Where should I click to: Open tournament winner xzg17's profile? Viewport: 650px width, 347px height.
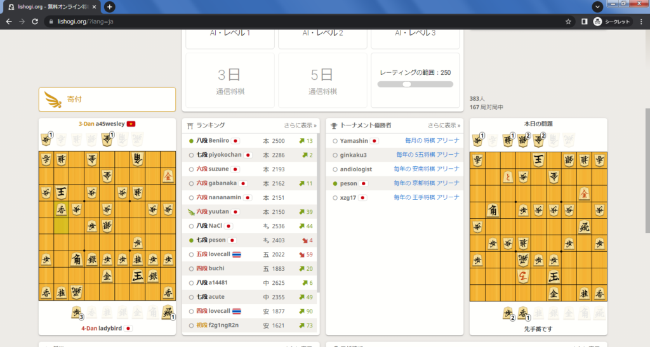(x=348, y=197)
